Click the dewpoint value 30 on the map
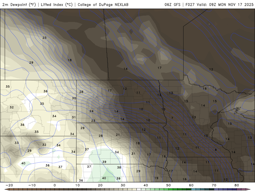The height and width of the screenshot is (191, 255). coord(74,98)
